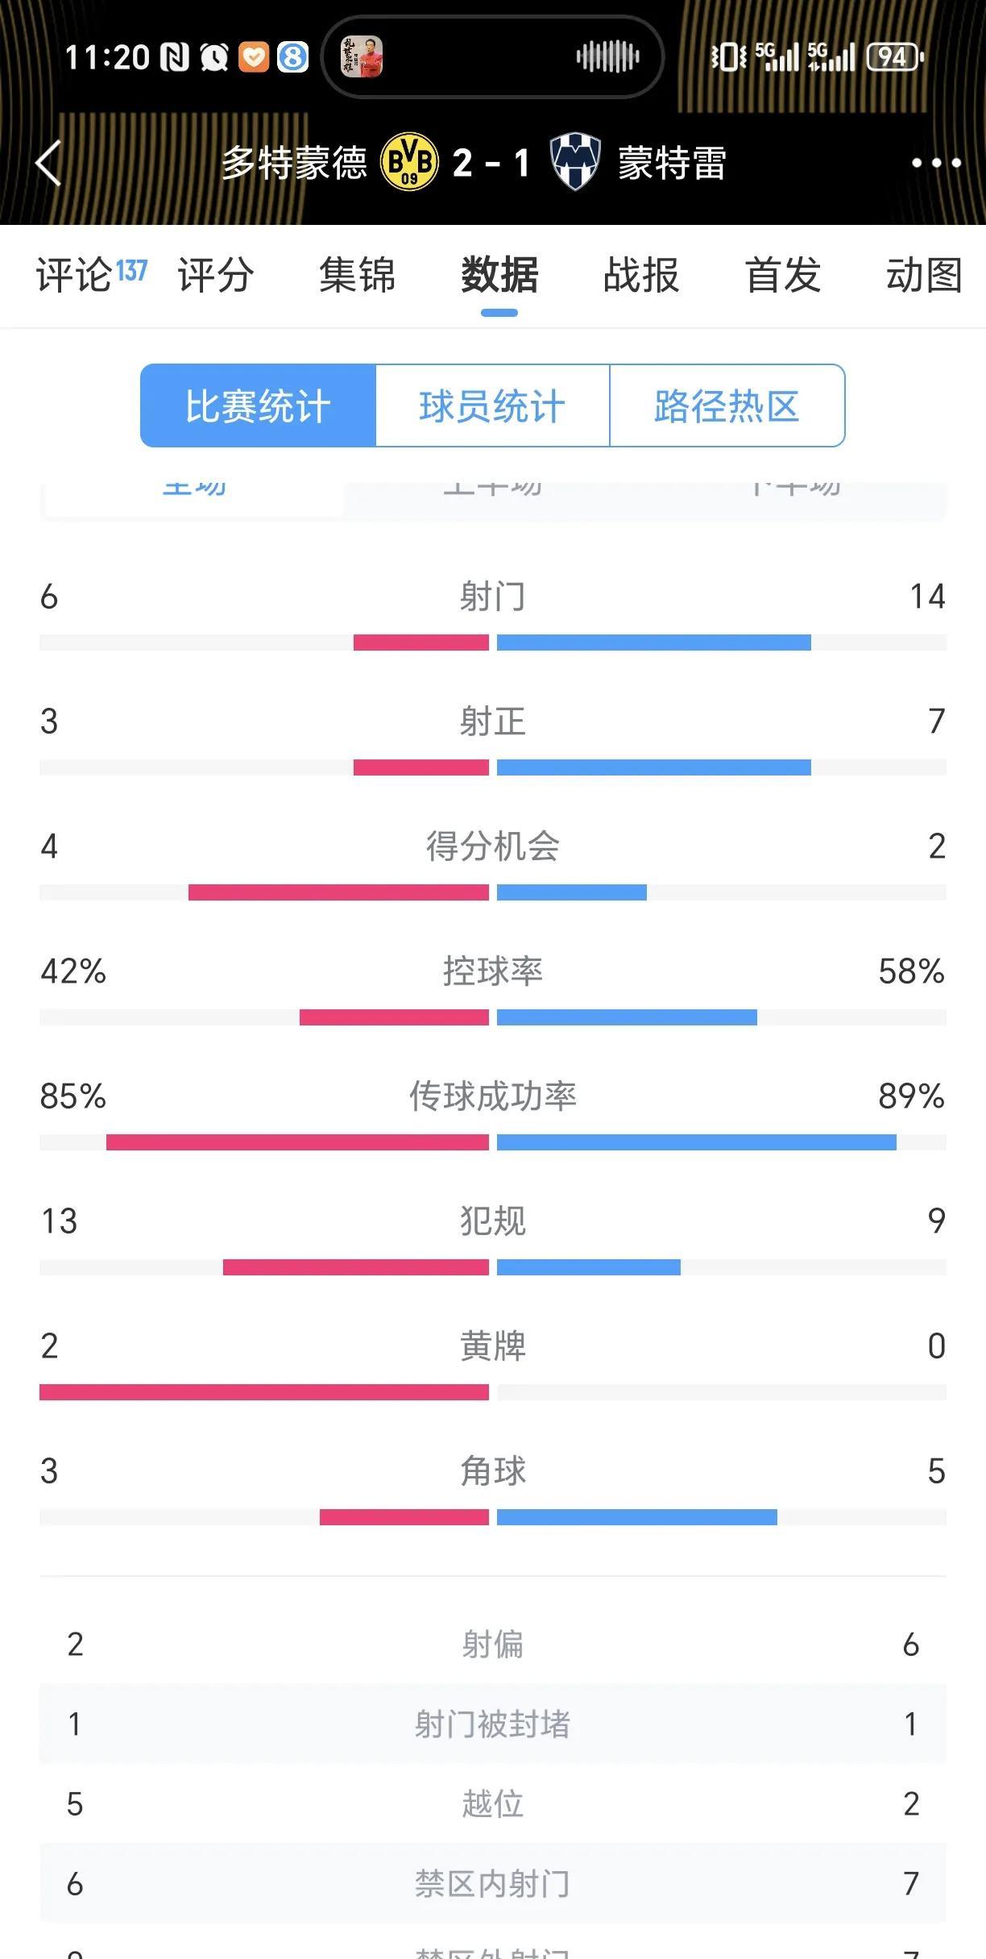This screenshot has width=986, height=1959.
Task: Tap the NFC status bar icon
Action: (174, 57)
